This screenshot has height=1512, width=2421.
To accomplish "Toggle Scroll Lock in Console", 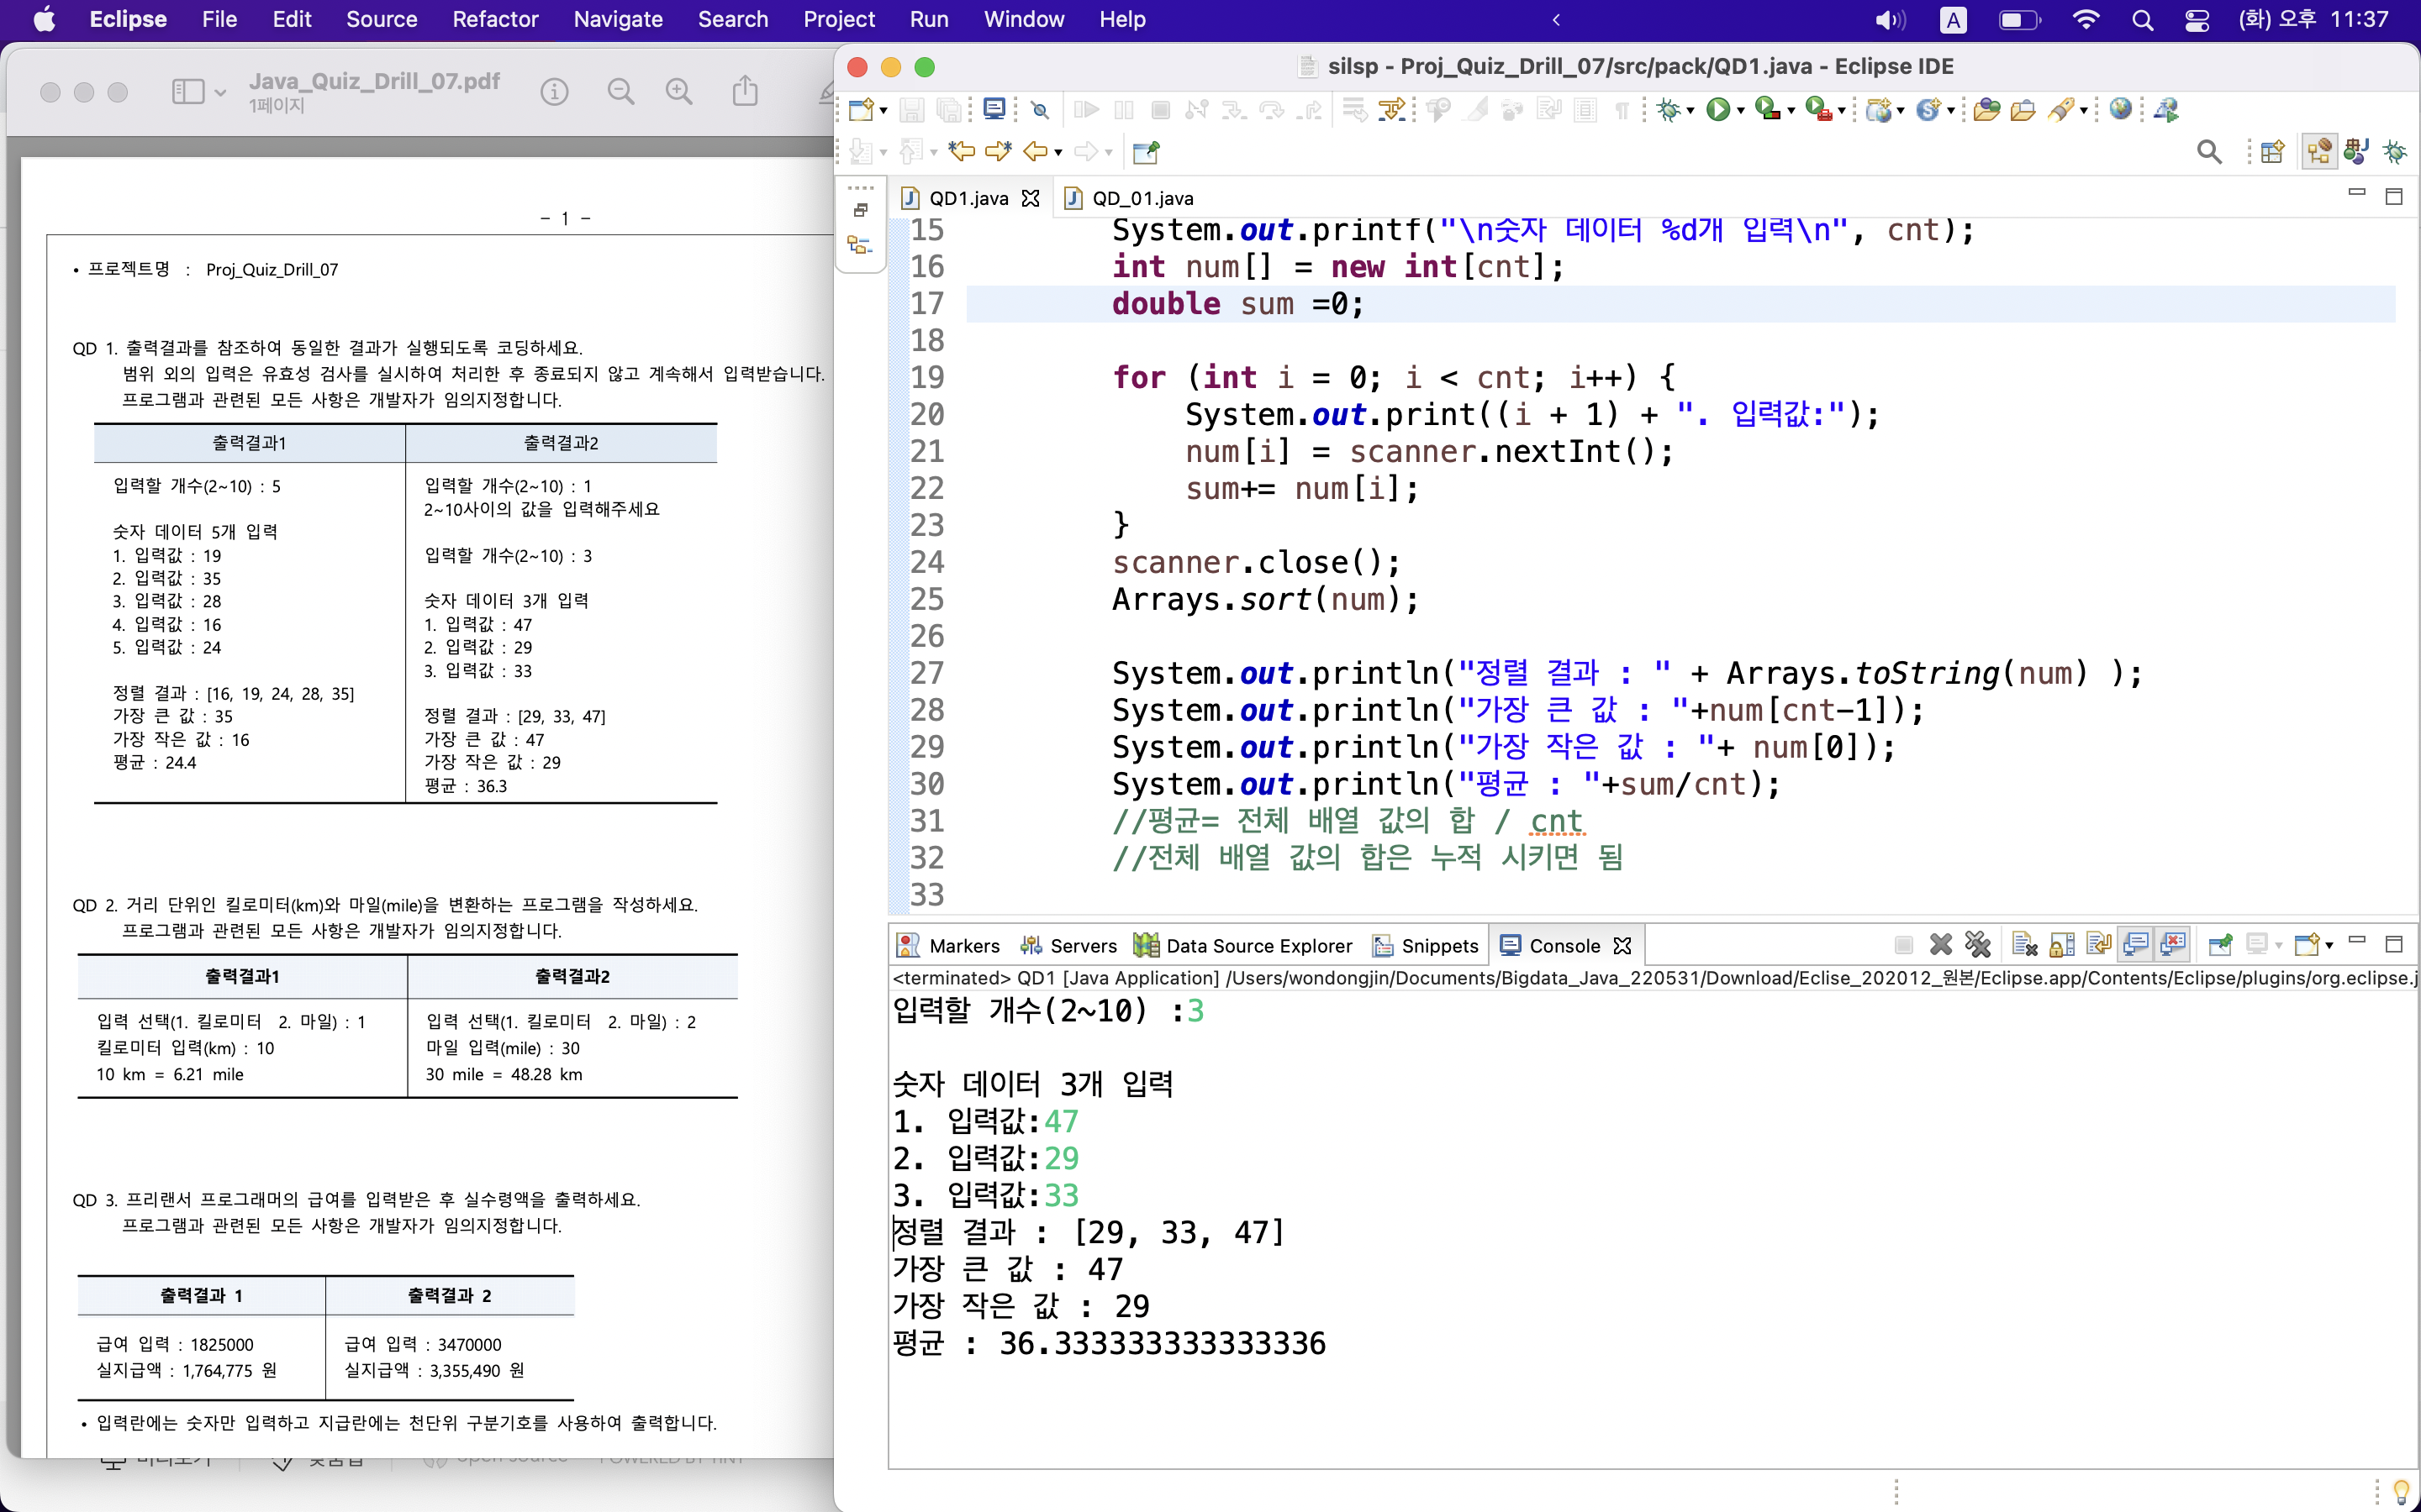I will [2062, 944].
